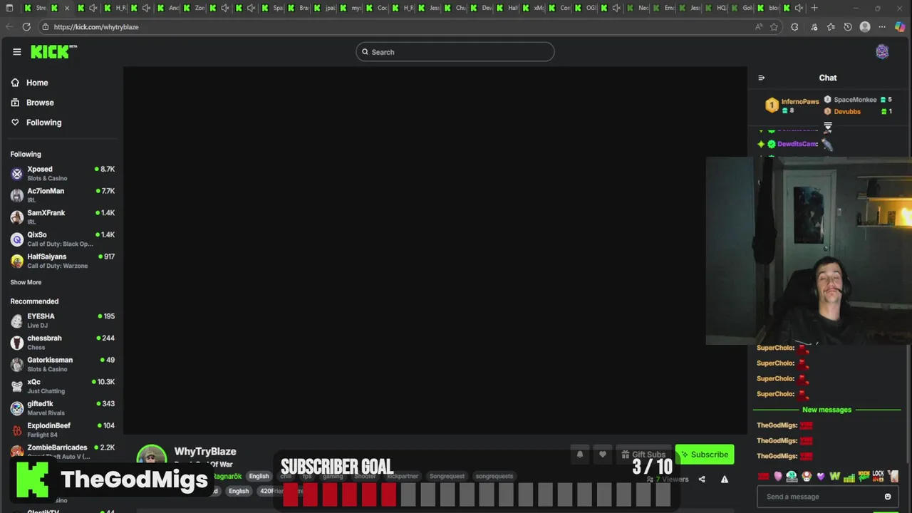Open browser favorites list icon

pos(831,26)
